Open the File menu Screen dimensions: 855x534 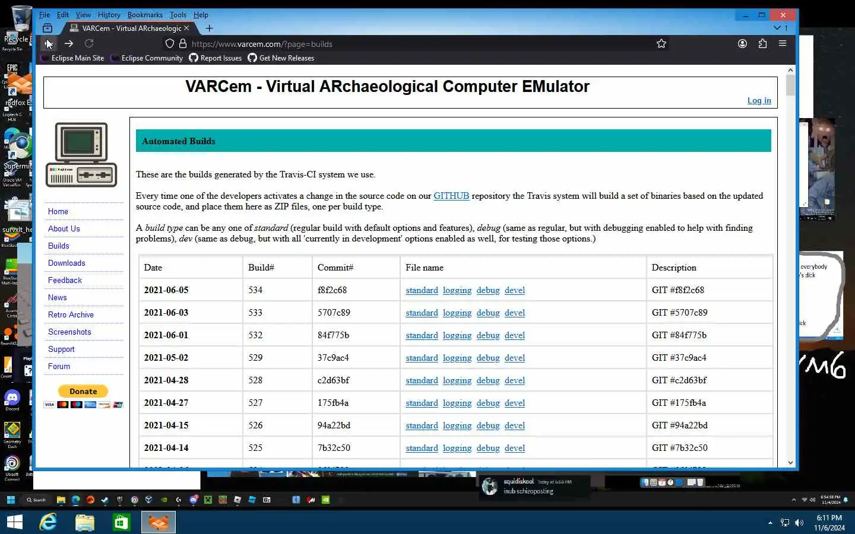coord(45,15)
